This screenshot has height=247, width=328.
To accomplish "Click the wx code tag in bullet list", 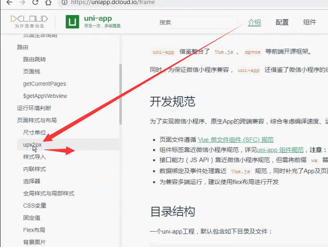I will tap(314, 160).
